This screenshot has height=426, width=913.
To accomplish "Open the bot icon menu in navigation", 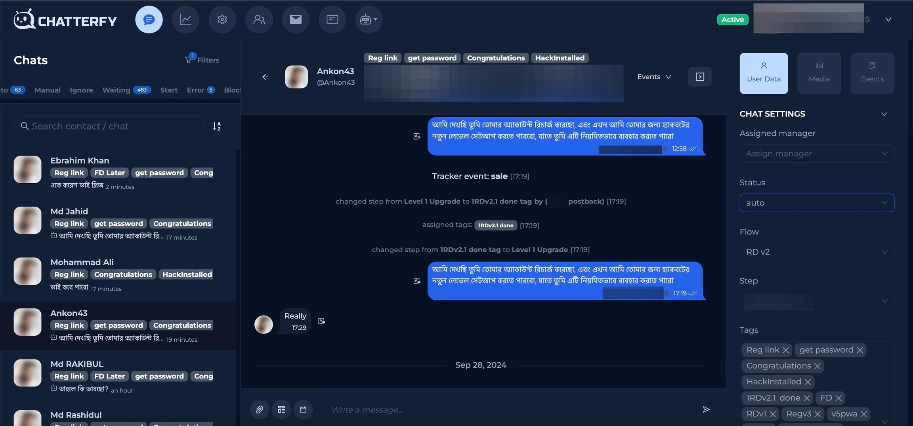I will (369, 19).
